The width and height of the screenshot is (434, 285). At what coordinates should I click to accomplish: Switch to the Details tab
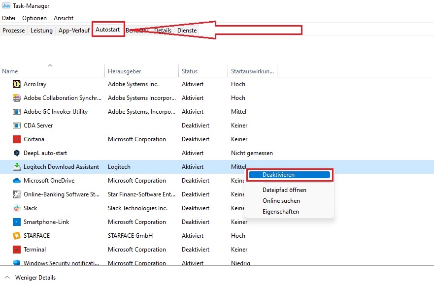[163, 31]
